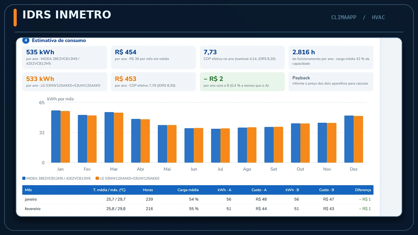Toggle MIDEA 38EZVCB12M5 legend entry text
This screenshot has width=418, height=235.
coord(59,178)
